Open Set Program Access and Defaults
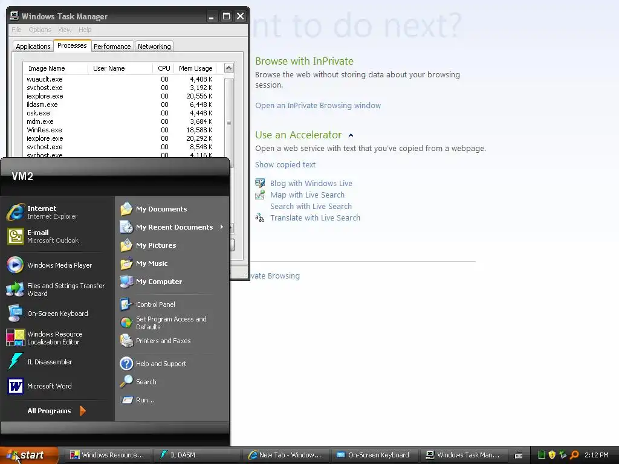This screenshot has width=619, height=464. click(x=172, y=323)
